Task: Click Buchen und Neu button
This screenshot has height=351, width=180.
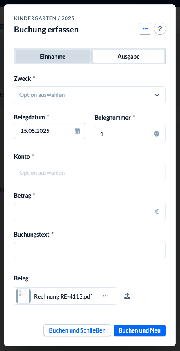Action: [x=140, y=330]
